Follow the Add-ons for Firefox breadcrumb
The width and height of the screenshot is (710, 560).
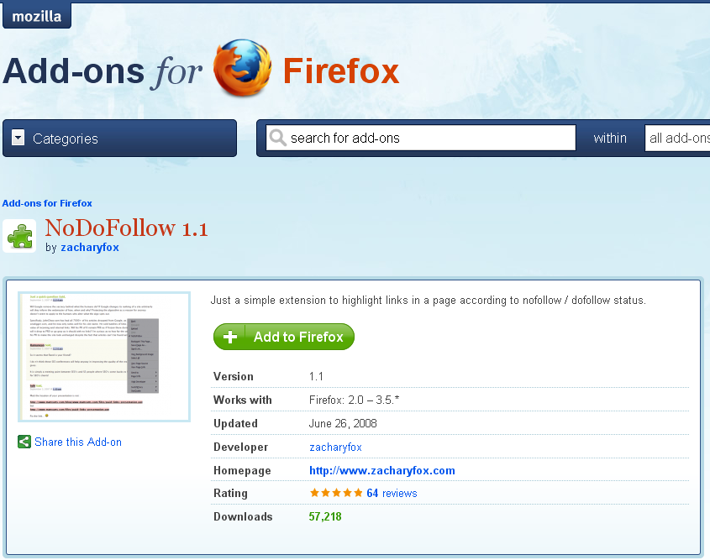coord(47,203)
